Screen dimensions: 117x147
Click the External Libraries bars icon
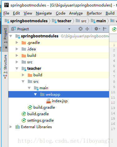(x=18, y=127)
